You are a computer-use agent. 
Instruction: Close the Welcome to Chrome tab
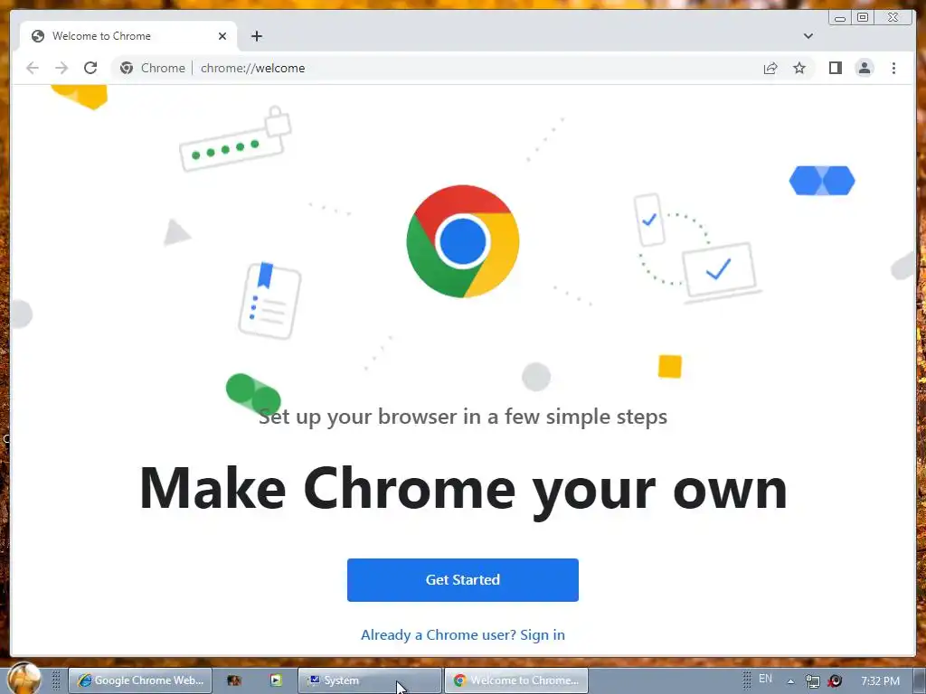222,36
